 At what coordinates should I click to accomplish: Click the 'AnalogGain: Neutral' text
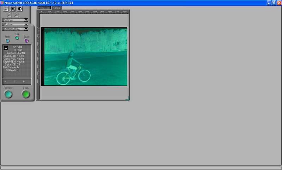14,56
